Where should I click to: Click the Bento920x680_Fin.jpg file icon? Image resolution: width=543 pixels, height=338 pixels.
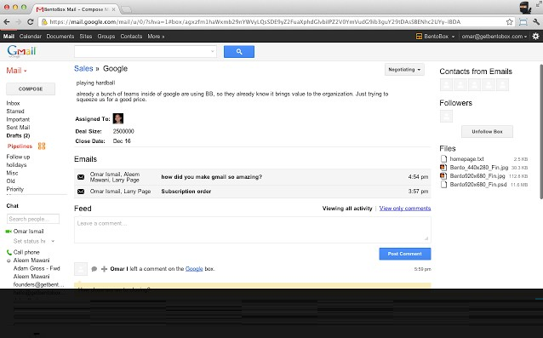coord(443,176)
